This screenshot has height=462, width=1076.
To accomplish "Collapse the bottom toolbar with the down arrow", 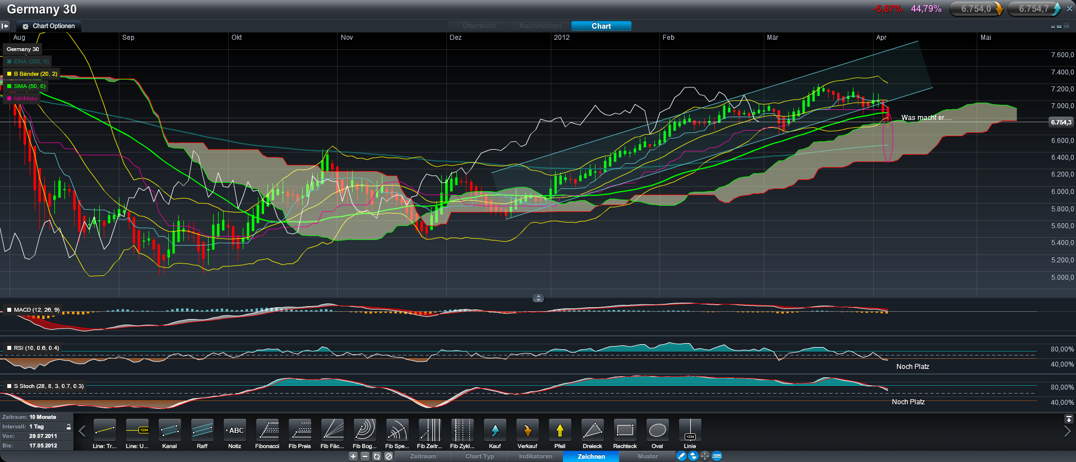I will 1069,419.
